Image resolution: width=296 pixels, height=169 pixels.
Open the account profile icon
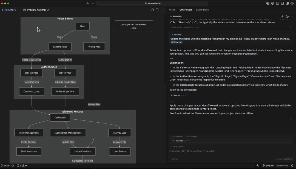(x=268, y=3)
